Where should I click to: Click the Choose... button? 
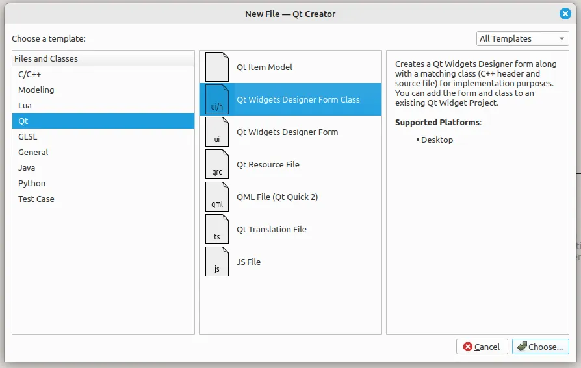coord(540,347)
